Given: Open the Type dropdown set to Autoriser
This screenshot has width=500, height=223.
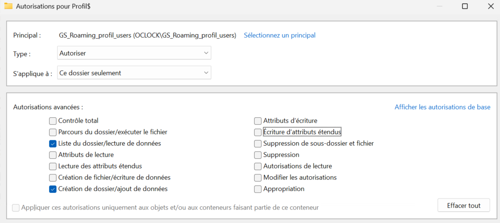Looking at the screenshot, I should 134,53.
